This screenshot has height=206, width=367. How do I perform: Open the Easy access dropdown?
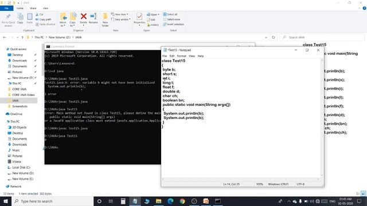click(121, 19)
